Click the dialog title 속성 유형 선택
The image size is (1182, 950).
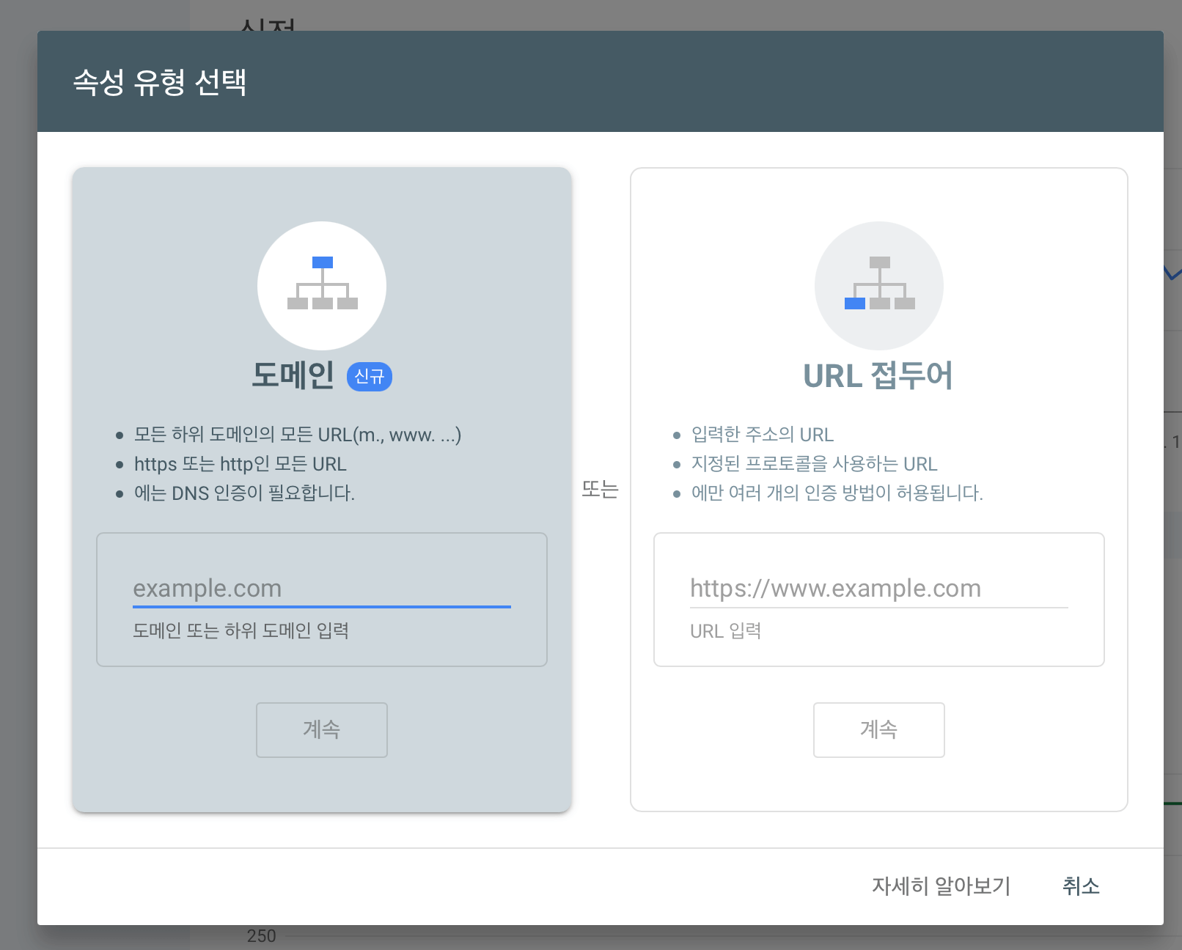pos(160,82)
